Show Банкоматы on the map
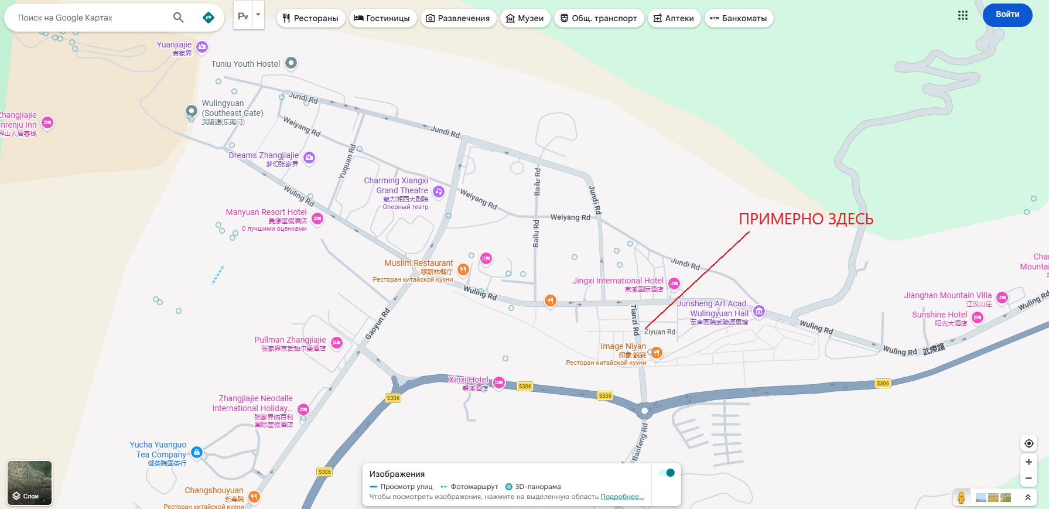Image resolution: width=1049 pixels, height=509 pixels. (739, 18)
